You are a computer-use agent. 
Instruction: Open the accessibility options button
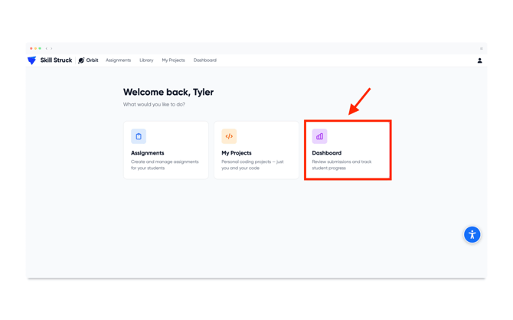[472, 234]
